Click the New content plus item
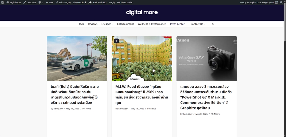 tap(49, 2)
